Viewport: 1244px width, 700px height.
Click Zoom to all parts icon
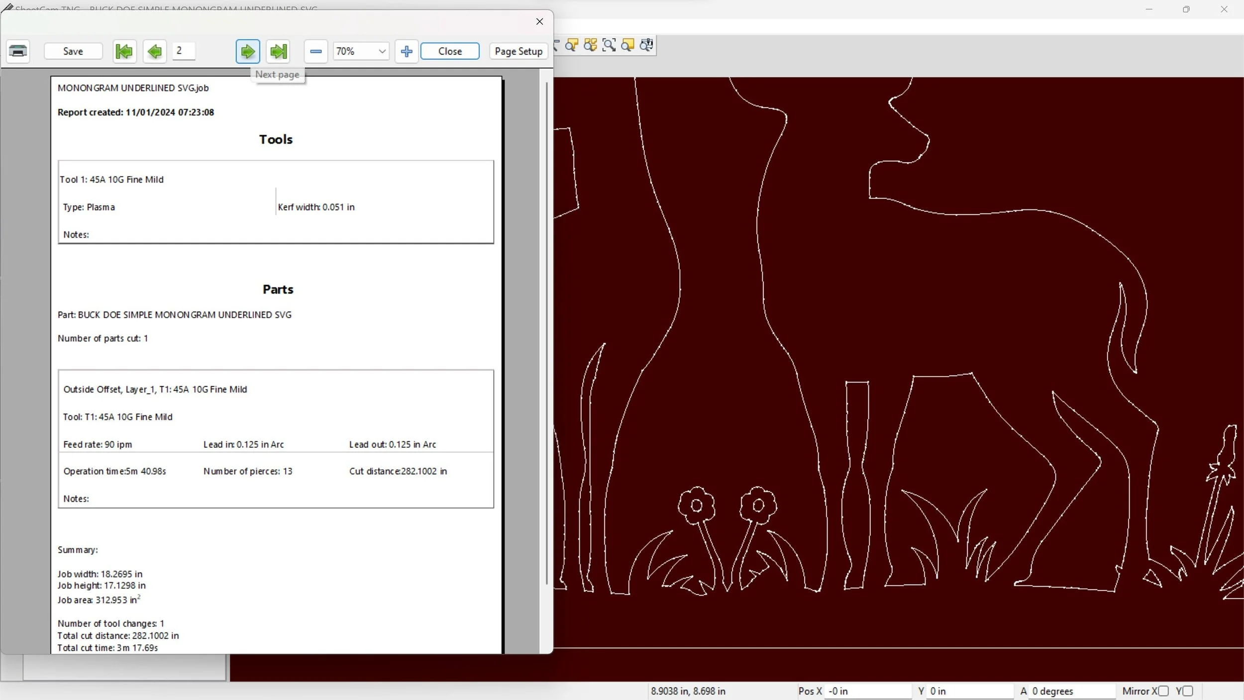[x=590, y=45]
